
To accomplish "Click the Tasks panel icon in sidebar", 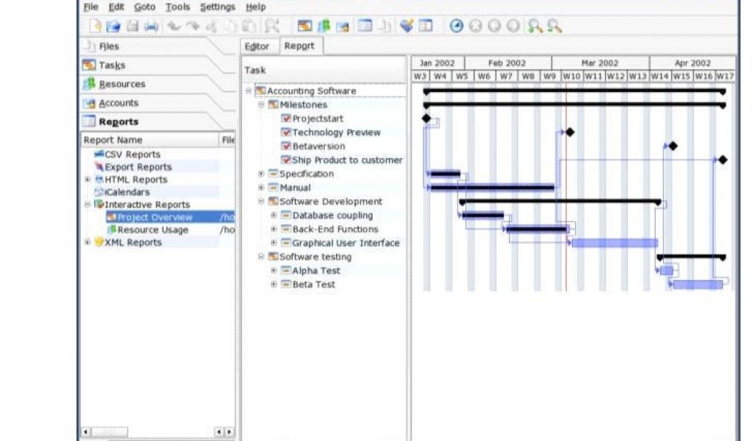I will 89,65.
